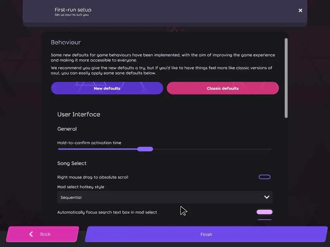Click the vertical scrollbar of the settings panel
Image resolution: width=330 pixels, height=247 pixels.
coord(286,78)
